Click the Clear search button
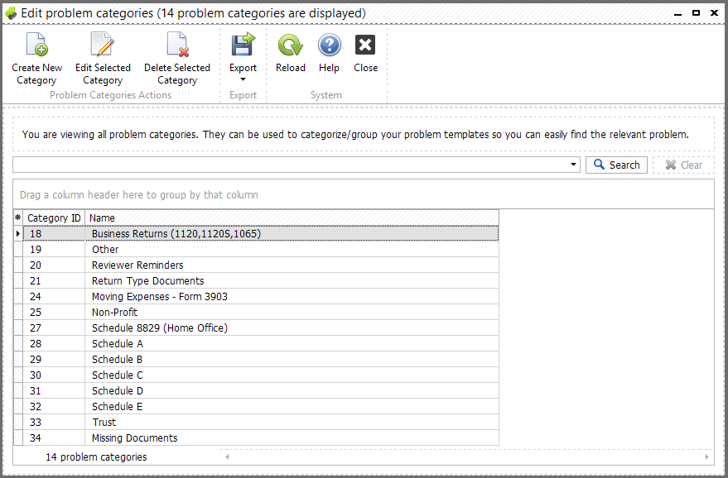728x478 pixels. tap(683, 165)
